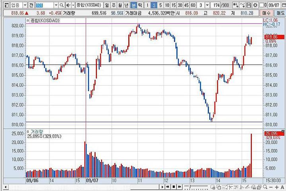Click the red 25,095 volume tag
Image resolution: width=286 pixels, height=191 pixels.
click(x=274, y=133)
